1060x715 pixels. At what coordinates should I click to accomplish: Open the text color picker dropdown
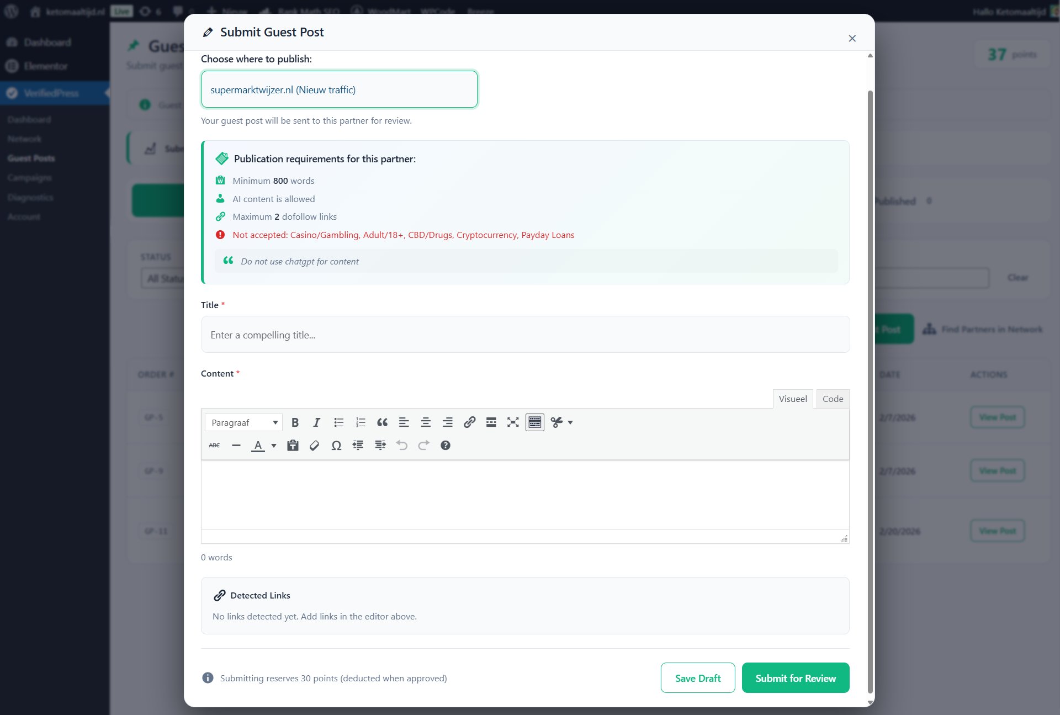273,446
